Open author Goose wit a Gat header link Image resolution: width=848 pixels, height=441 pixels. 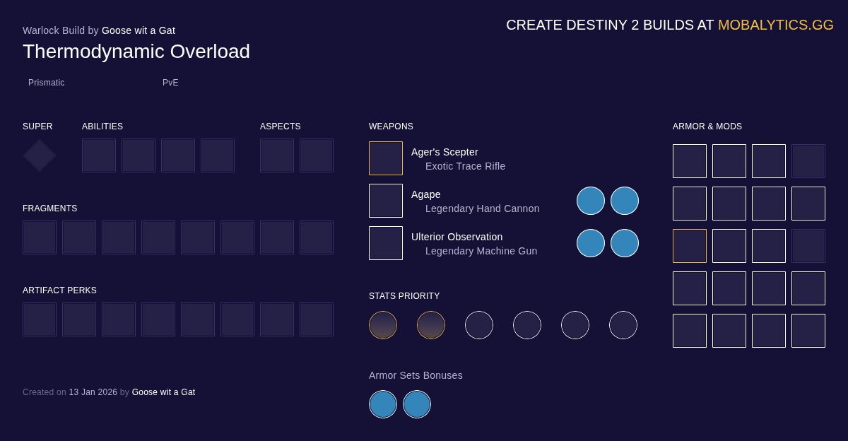tap(139, 30)
